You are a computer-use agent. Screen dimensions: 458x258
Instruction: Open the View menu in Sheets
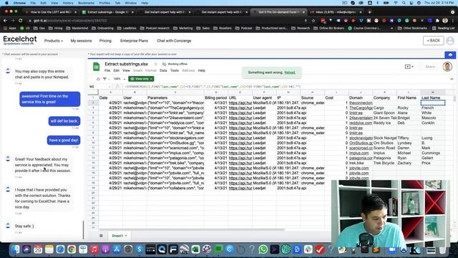point(126,70)
